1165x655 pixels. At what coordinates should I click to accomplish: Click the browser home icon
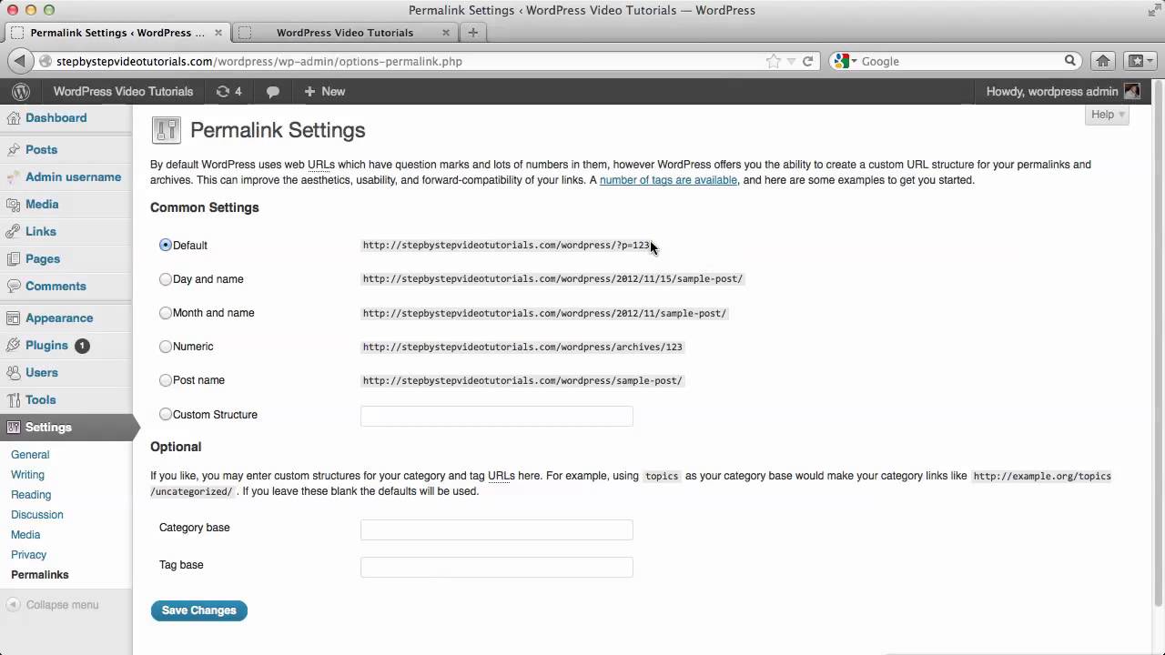pos(1103,61)
